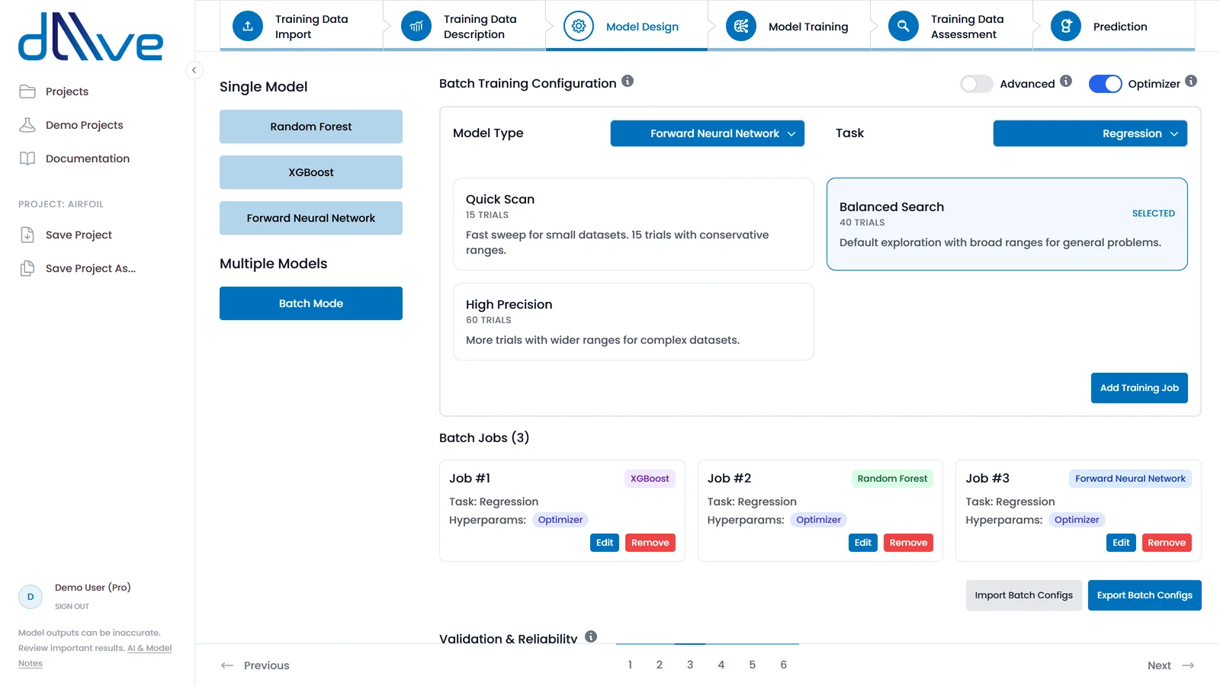
Task: Click the Prediction step icon
Action: (1066, 26)
